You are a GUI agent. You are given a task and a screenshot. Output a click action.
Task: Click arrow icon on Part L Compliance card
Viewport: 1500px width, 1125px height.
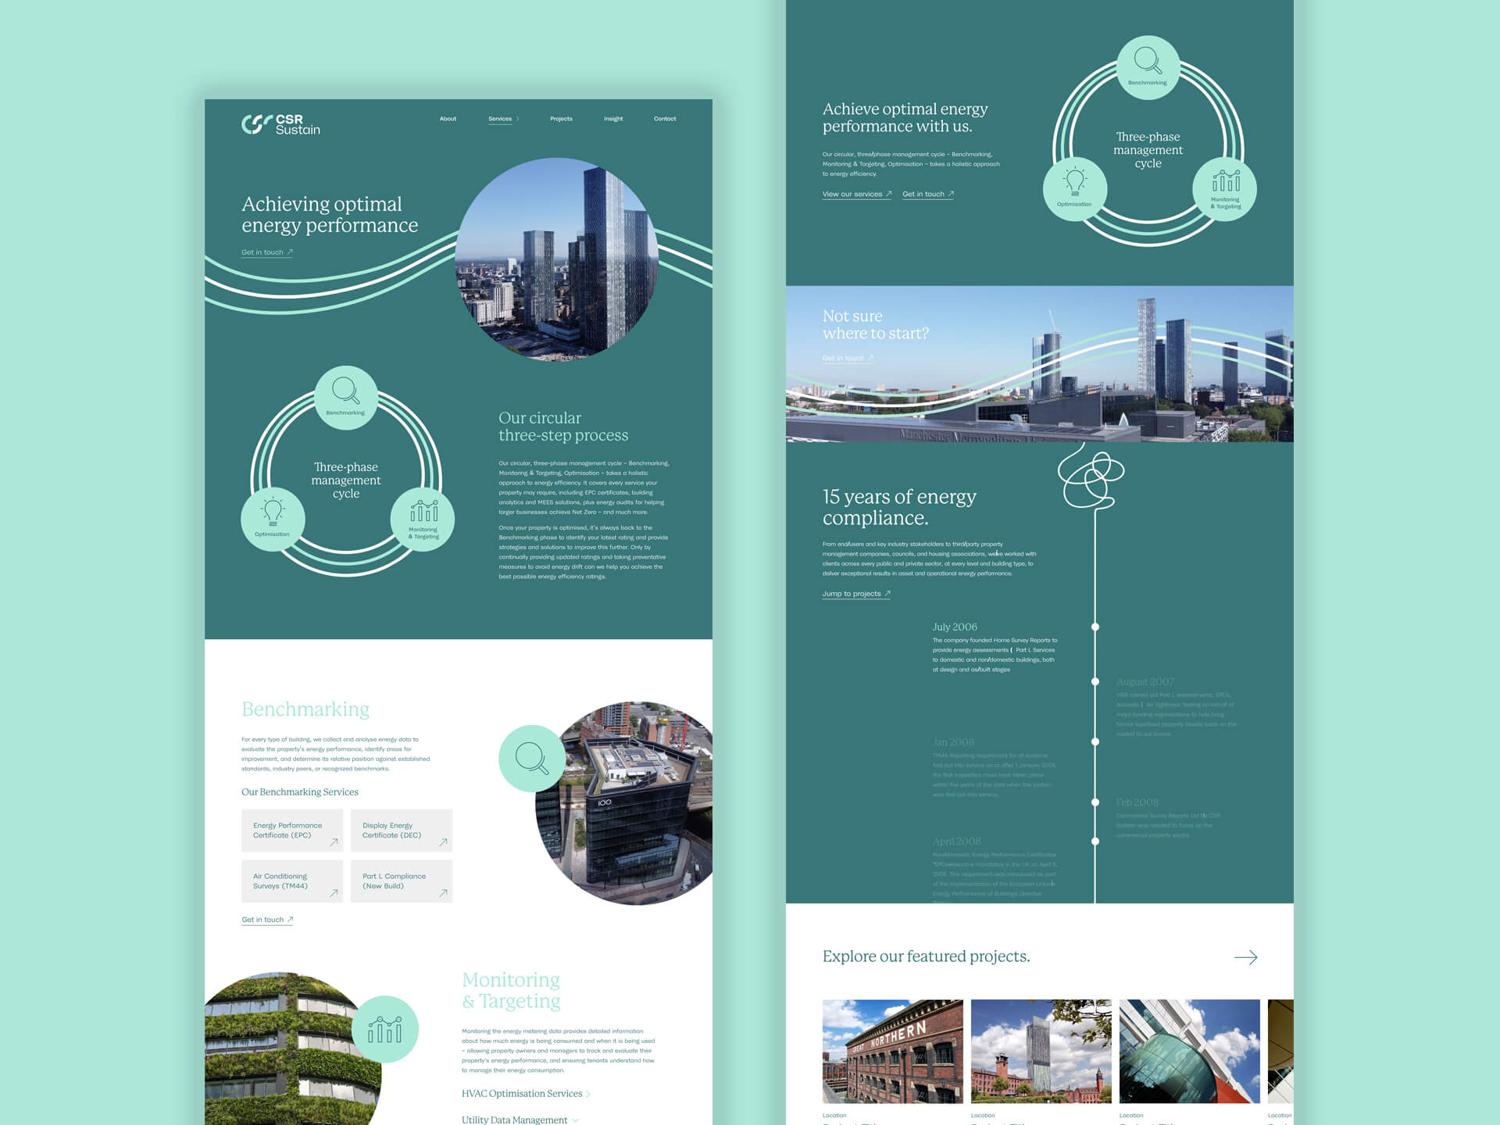coord(443,893)
